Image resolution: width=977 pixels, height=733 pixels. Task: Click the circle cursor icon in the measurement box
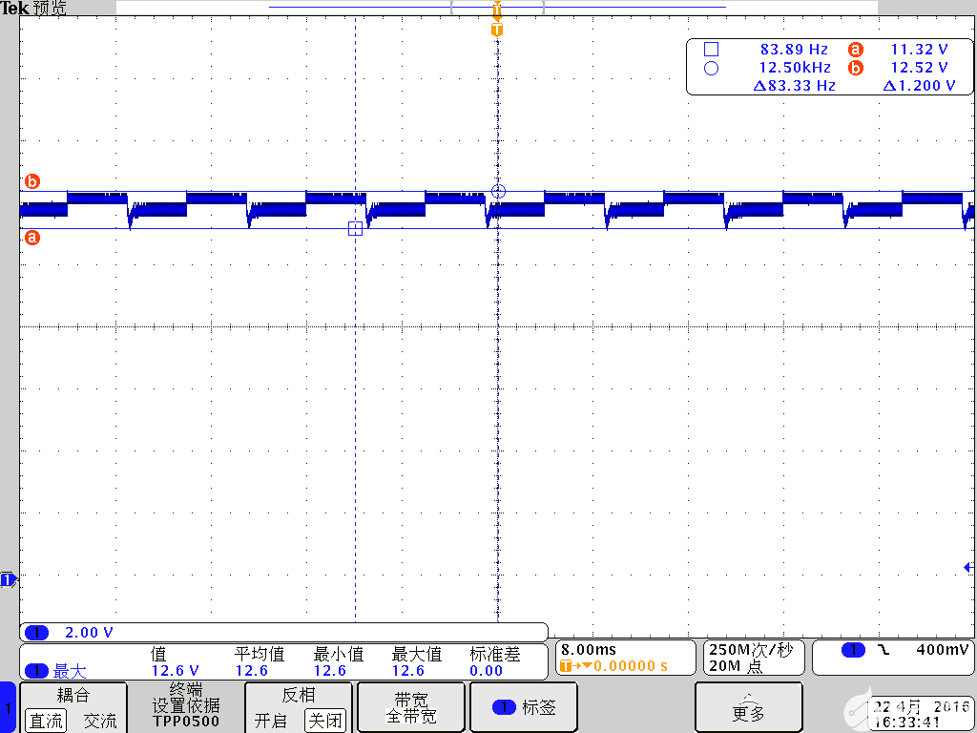[710, 67]
